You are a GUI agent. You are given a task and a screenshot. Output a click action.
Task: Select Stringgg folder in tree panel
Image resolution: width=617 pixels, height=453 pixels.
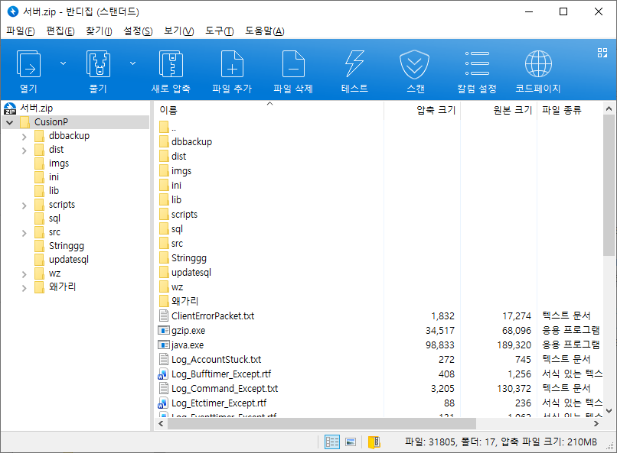tap(67, 246)
